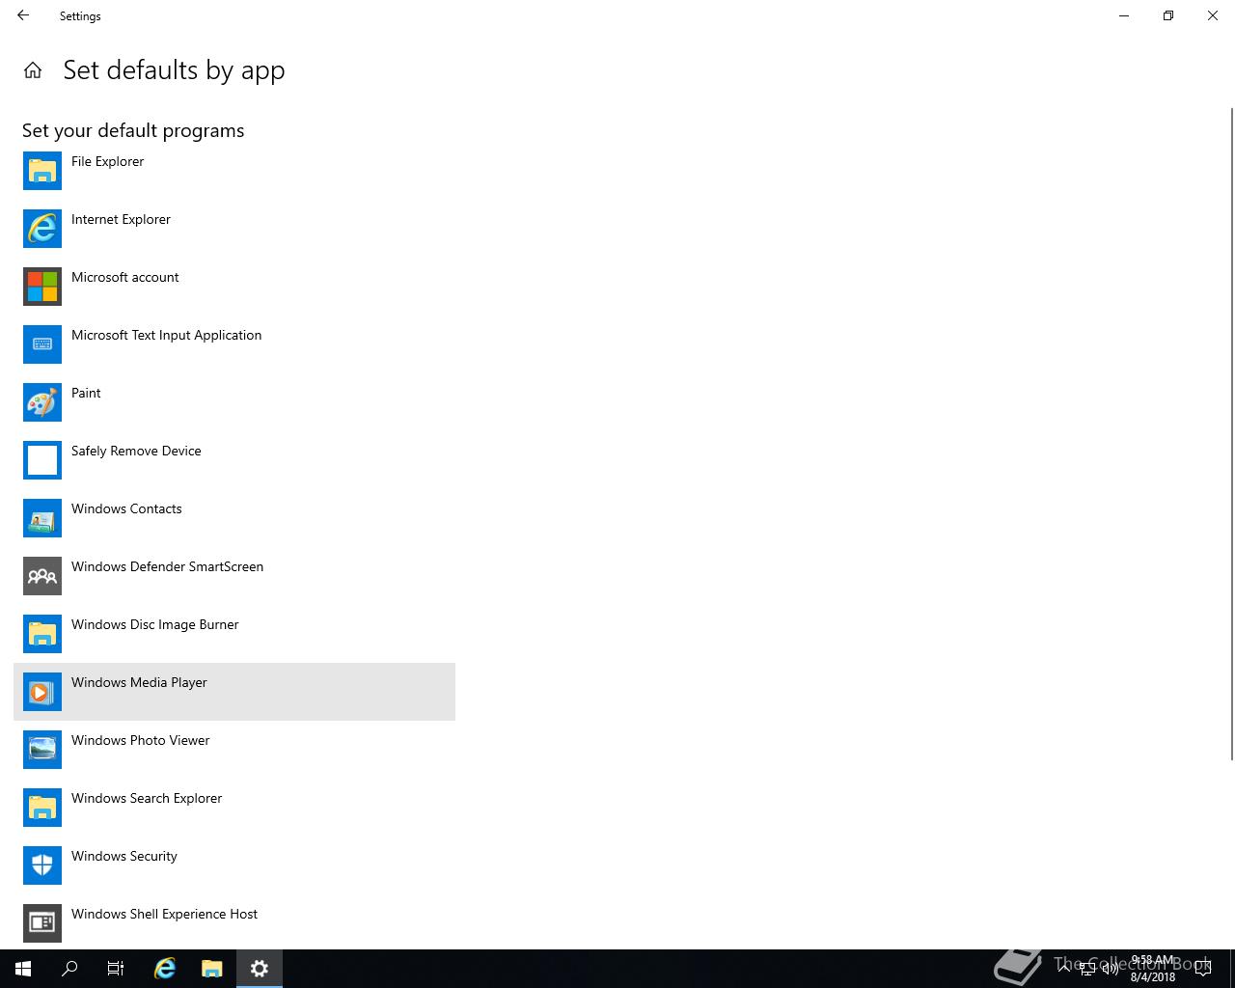Viewport: 1235px width, 988px height.
Task: Click the taskbar clock and date
Action: [x=1153, y=969]
